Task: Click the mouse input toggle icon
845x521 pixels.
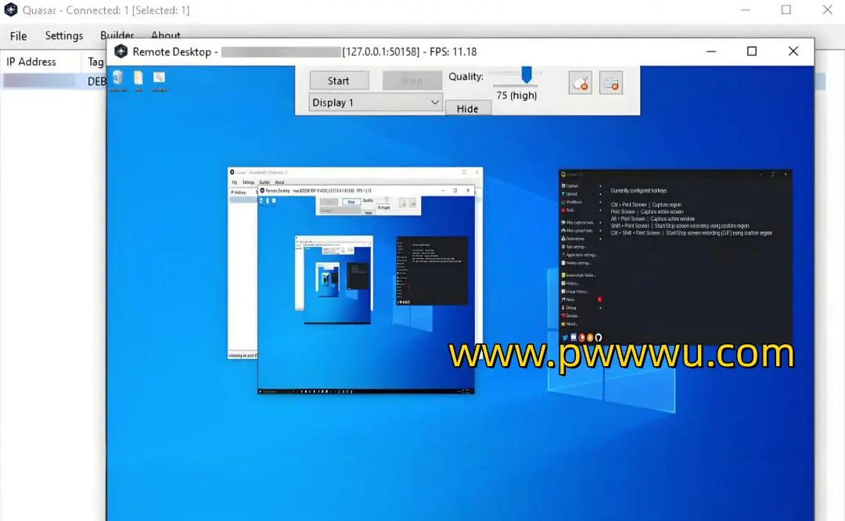Action: [x=581, y=83]
